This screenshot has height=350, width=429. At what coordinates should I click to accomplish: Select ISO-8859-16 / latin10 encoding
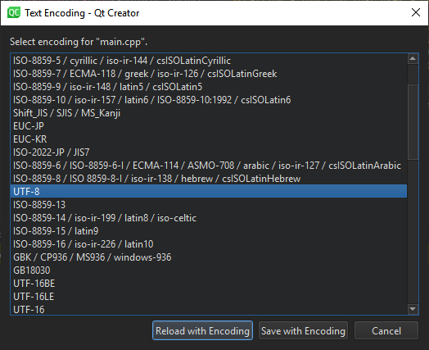tap(209, 244)
